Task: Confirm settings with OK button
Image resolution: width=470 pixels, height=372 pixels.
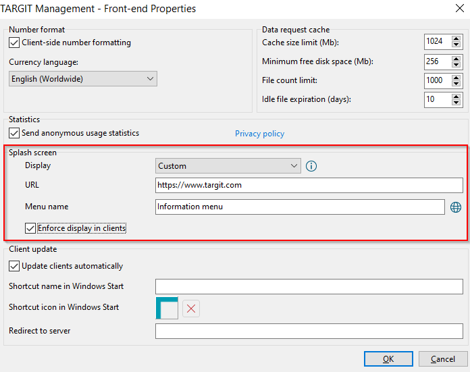Action: (388, 358)
